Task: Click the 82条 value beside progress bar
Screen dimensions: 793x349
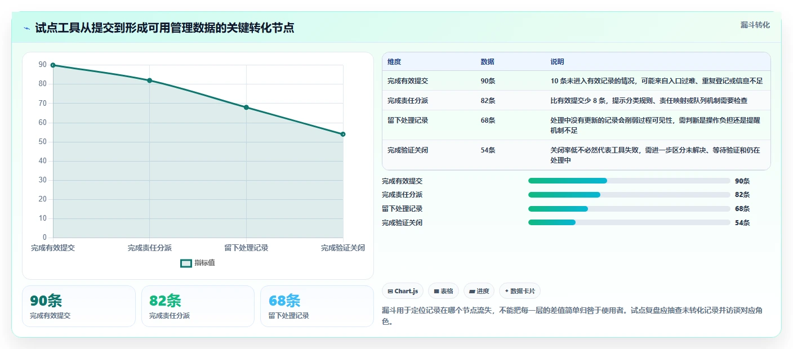Action: pyautogui.click(x=742, y=195)
